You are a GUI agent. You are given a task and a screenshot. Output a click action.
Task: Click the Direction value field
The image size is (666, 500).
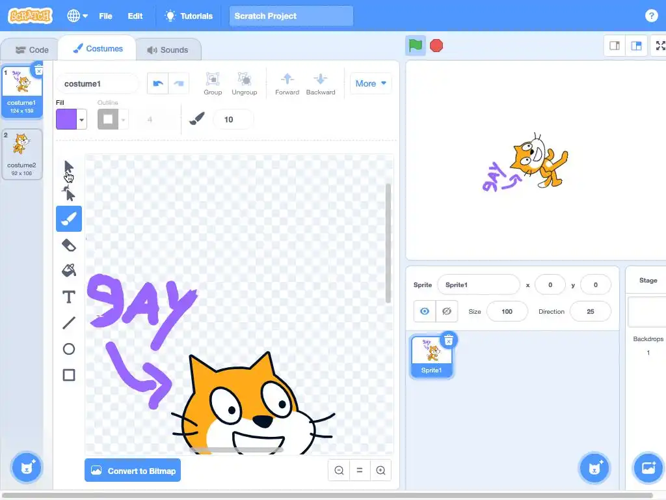pyautogui.click(x=590, y=311)
